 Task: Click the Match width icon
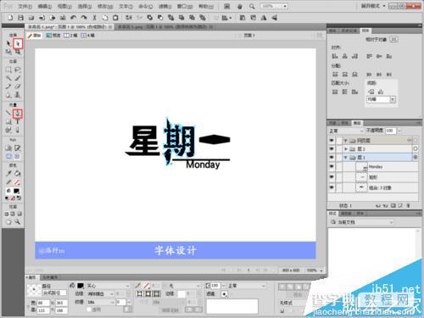(x=335, y=92)
